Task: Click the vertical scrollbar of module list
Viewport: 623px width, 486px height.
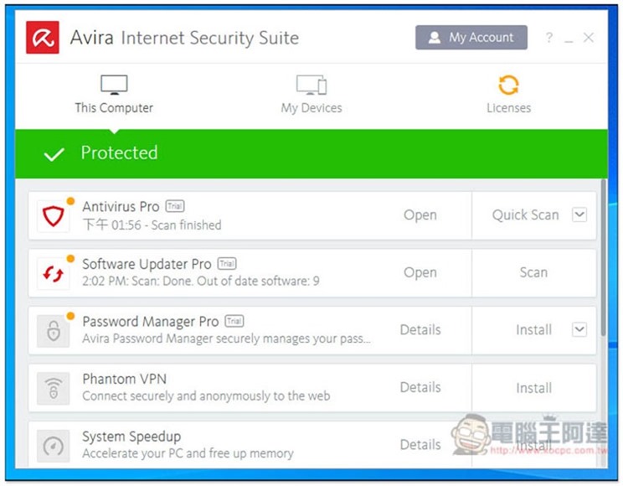Action: 604,258
